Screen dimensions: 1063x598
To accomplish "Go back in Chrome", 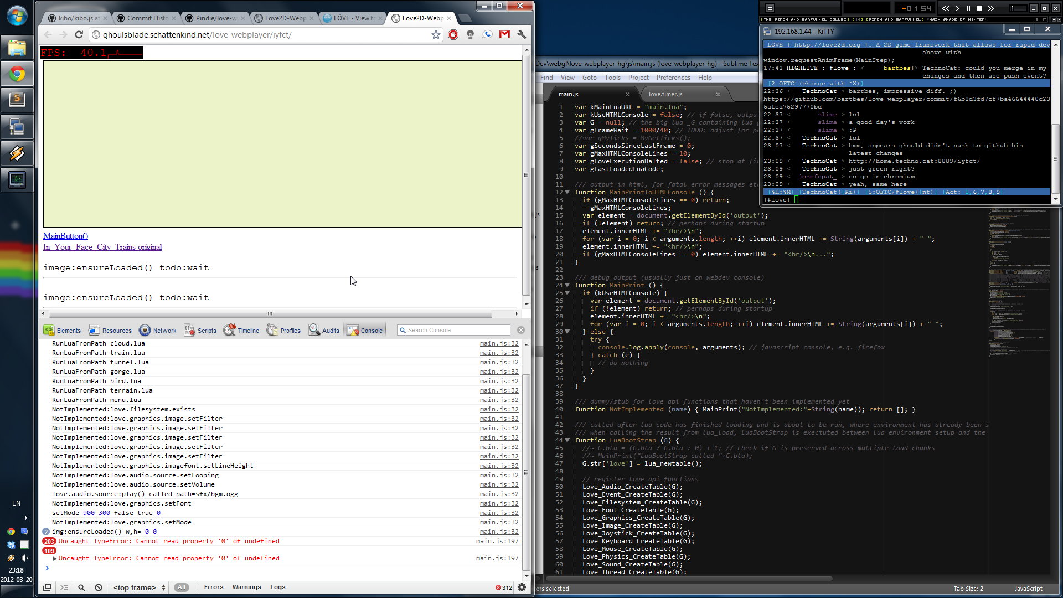I will point(48,34).
